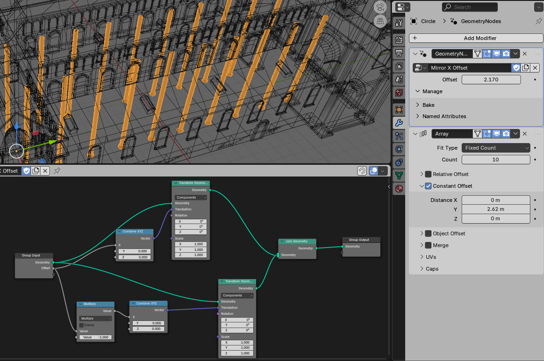Open the Object Data properties tab
Viewport: 544px width, 361px height.
click(399, 176)
